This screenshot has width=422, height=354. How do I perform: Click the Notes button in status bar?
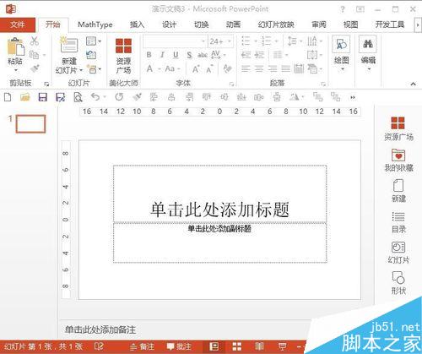[143, 346]
